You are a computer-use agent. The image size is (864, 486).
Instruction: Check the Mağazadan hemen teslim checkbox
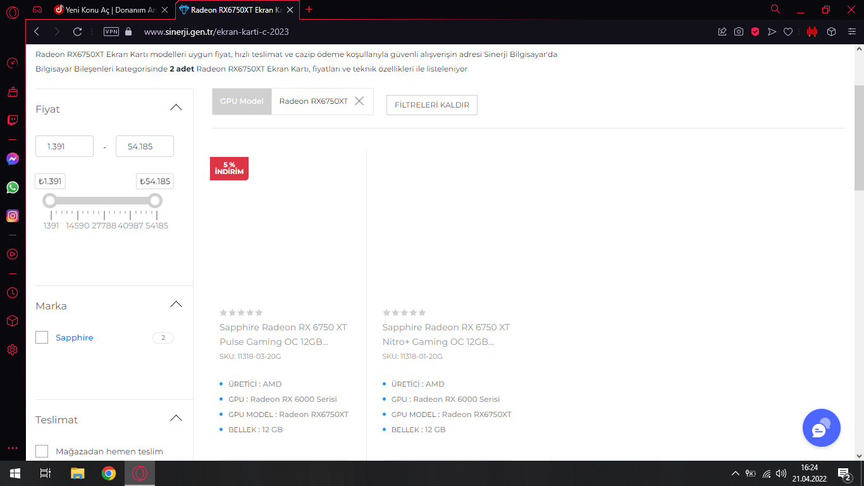point(42,451)
